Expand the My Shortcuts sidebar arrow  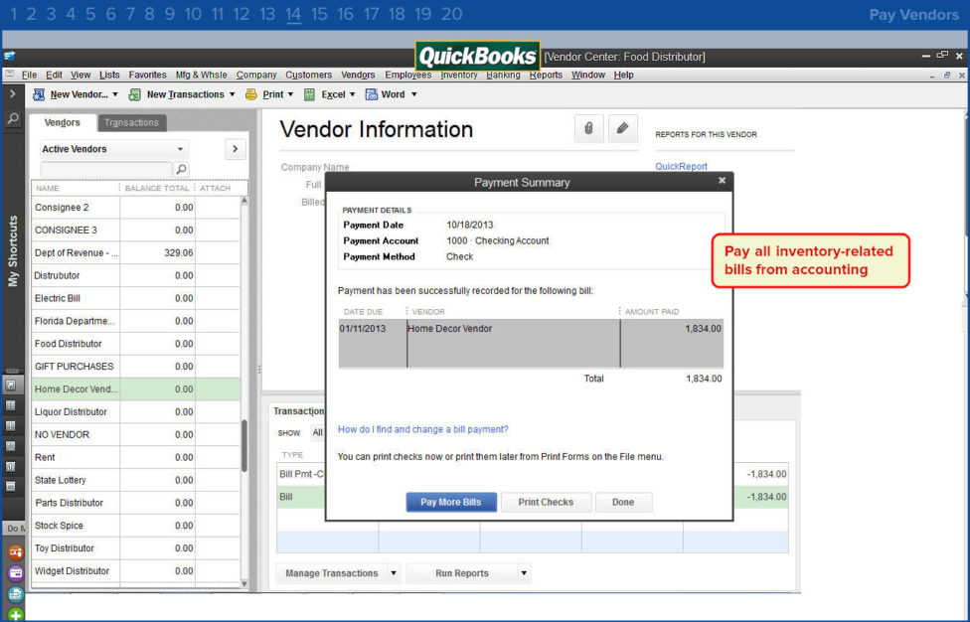pos(12,94)
